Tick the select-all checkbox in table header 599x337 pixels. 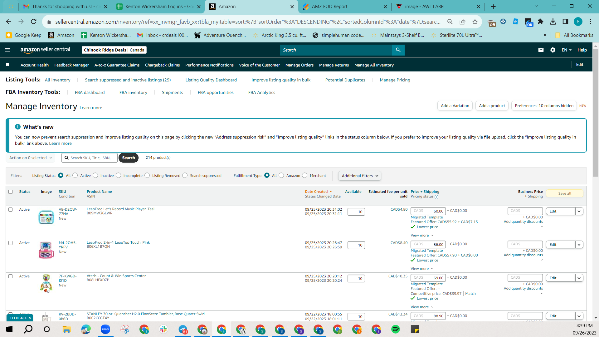pos(11,192)
